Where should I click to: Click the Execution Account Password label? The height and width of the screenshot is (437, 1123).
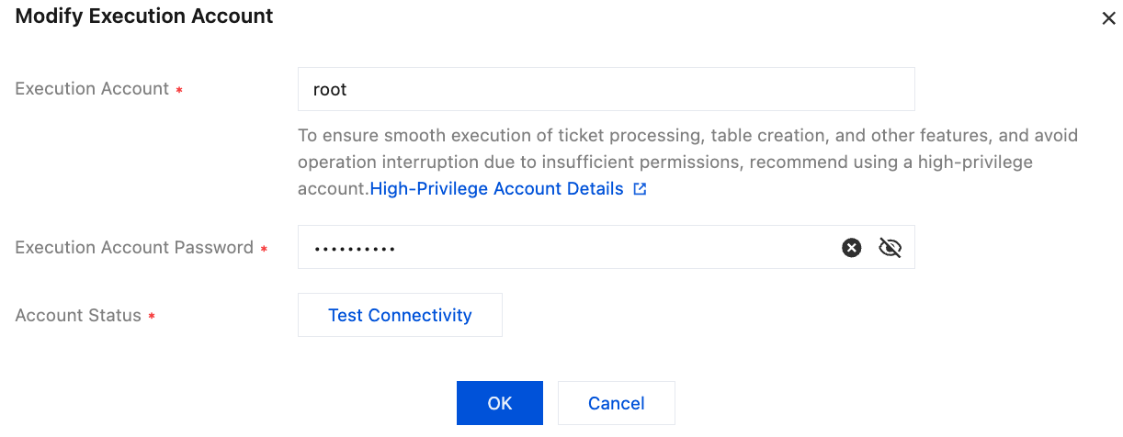click(x=134, y=248)
